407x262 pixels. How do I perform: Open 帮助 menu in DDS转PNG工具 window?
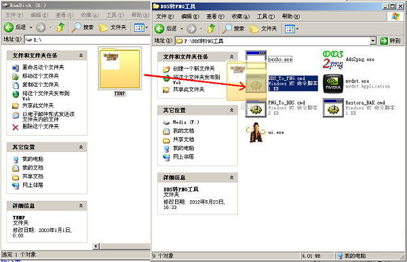[291, 16]
